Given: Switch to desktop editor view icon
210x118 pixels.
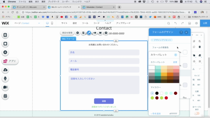Looking at the screenshot, I should [x=47, y=23].
